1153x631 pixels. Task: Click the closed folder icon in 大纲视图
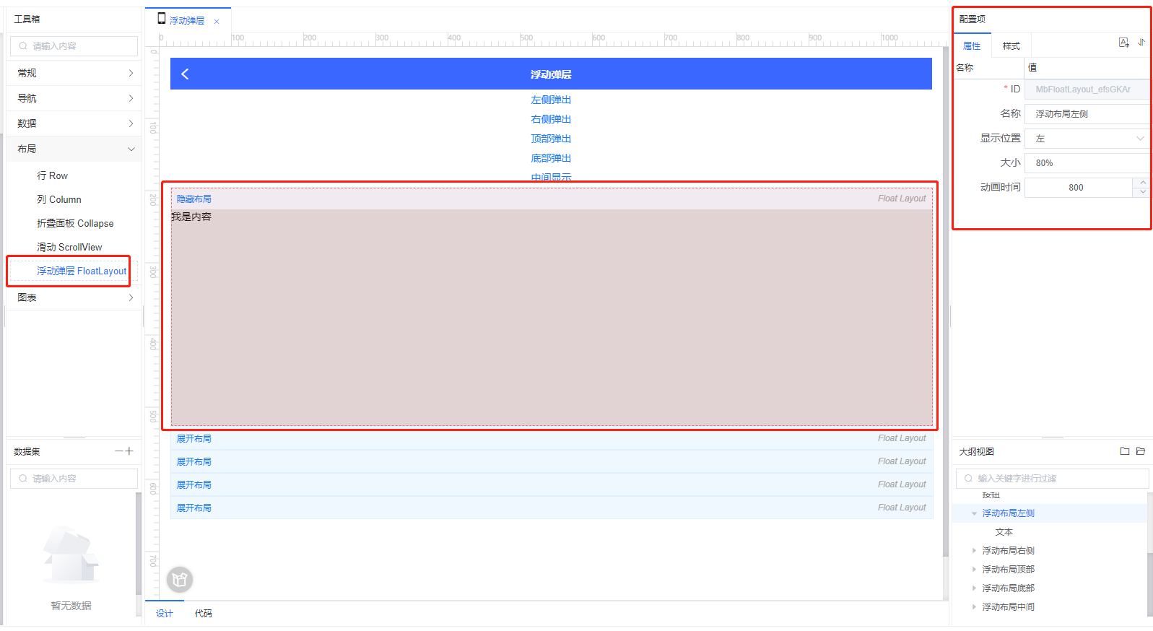point(1124,451)
